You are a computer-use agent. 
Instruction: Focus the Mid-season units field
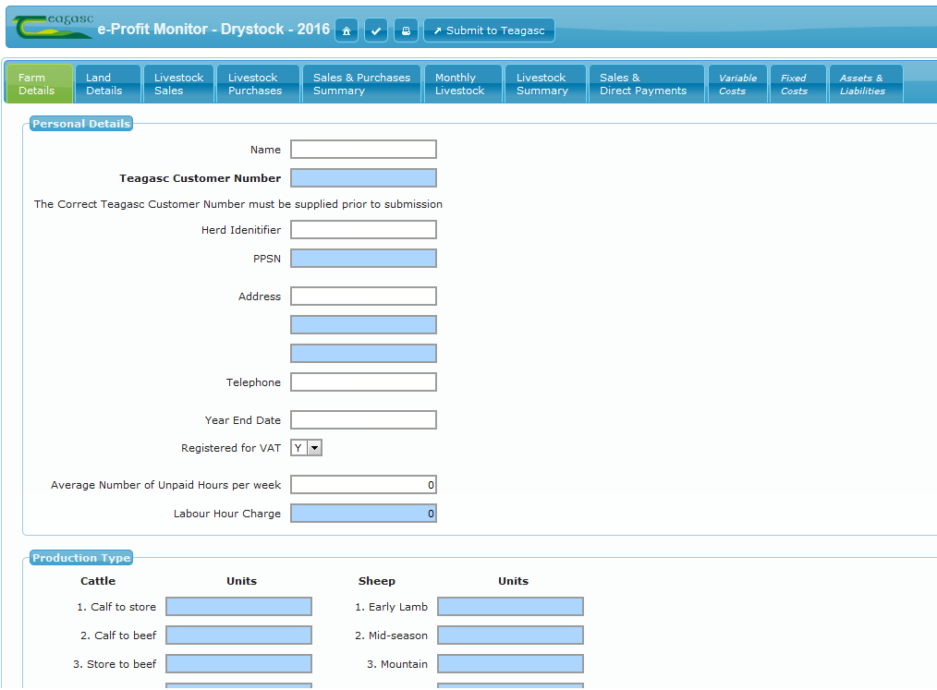(x=510, y=636)
